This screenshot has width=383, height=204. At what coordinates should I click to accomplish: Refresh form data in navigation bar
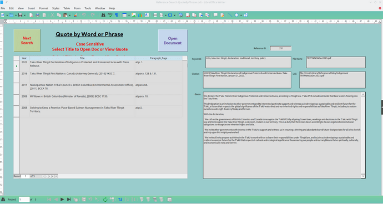[x=105, y=200]
